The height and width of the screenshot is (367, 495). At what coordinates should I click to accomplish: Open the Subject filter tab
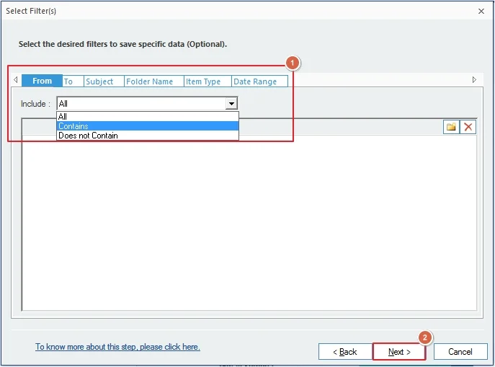pos(104,81)
